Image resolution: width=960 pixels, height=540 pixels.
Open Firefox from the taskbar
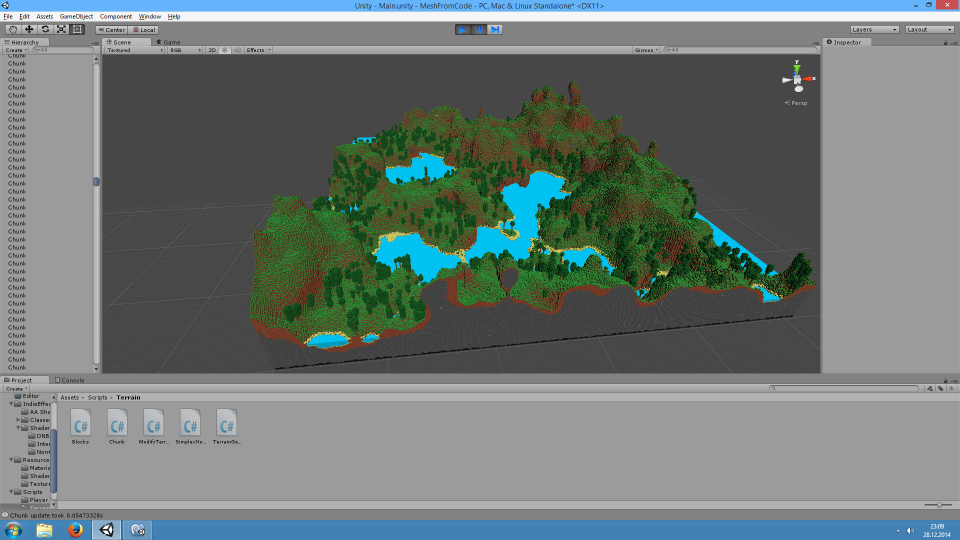point(75,529)
